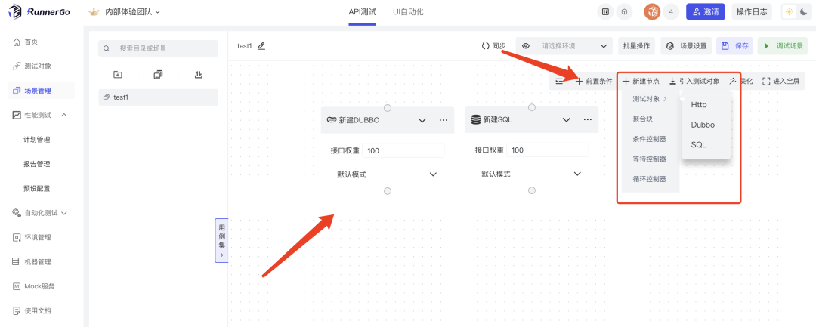Click the new scene icon beside folder icon

(158, 75)
